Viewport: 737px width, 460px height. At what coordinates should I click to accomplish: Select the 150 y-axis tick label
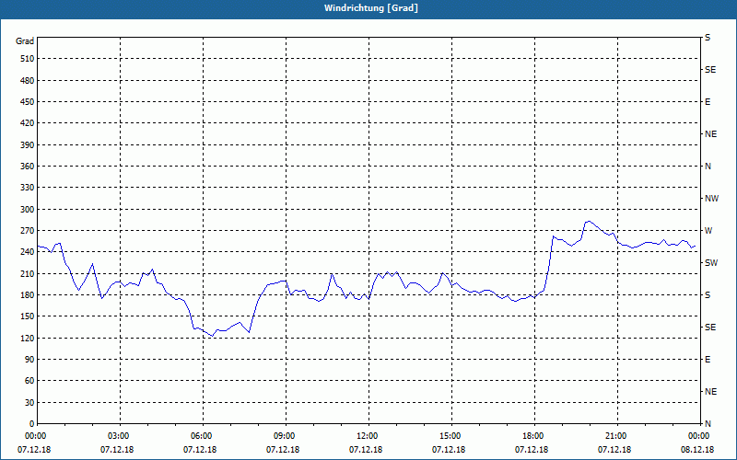click(28, 316)
